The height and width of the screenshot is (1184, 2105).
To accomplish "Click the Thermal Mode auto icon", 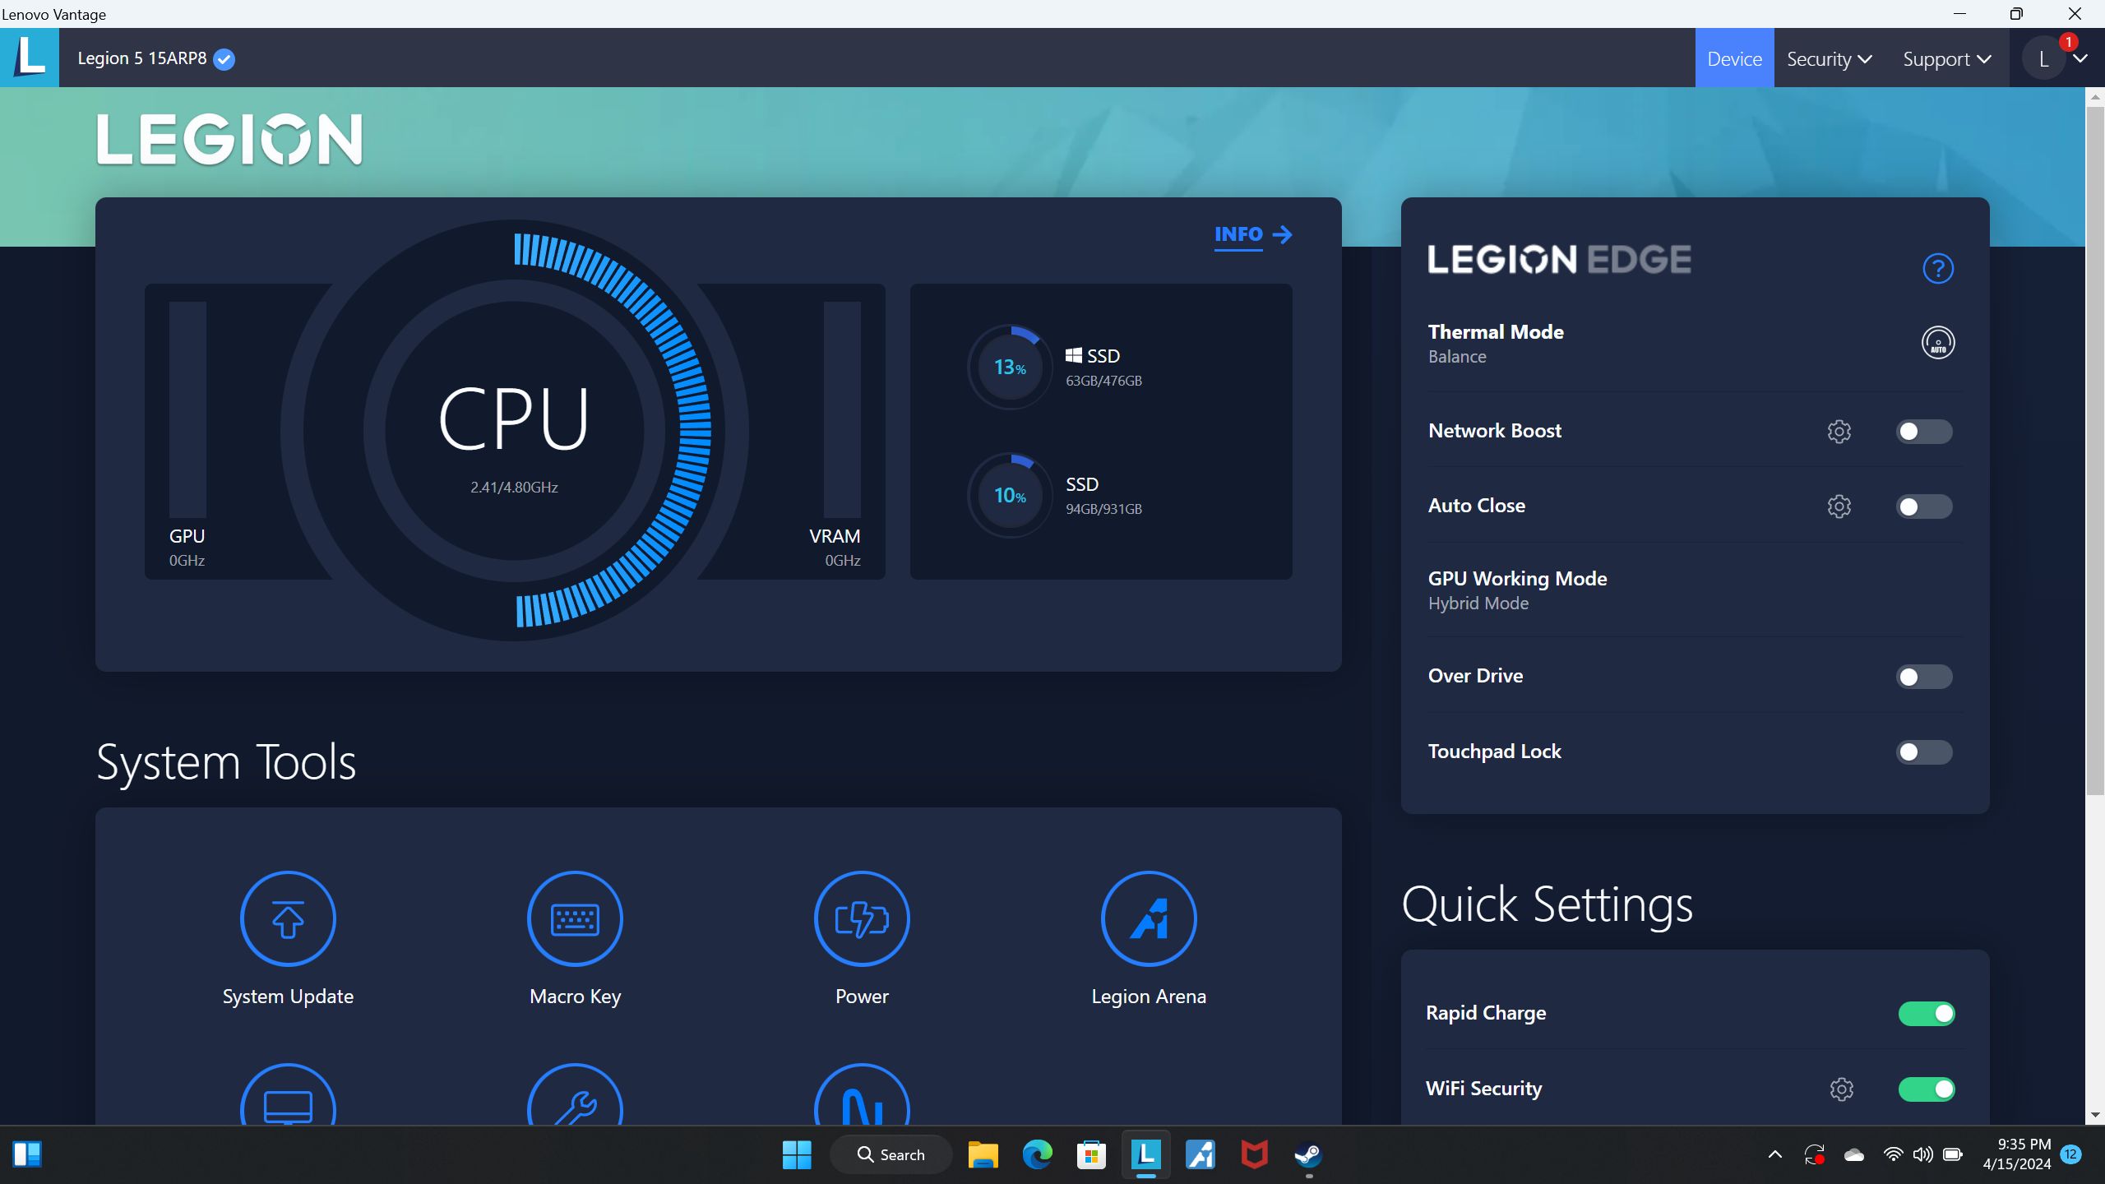I will point(1937,343).
